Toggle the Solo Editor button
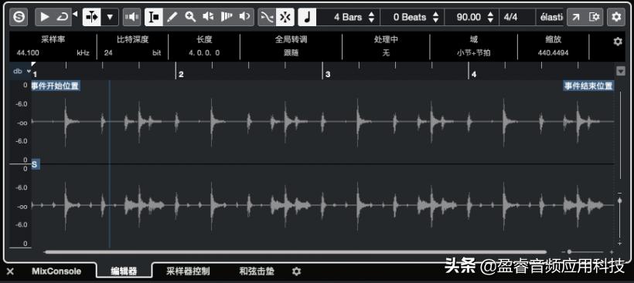Viewport: 634px width, 283px height. pyautogui.click(x=19, y=17)
